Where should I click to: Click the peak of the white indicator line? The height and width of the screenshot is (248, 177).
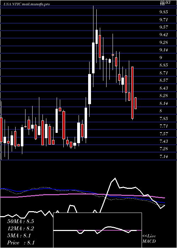(115, 178)
